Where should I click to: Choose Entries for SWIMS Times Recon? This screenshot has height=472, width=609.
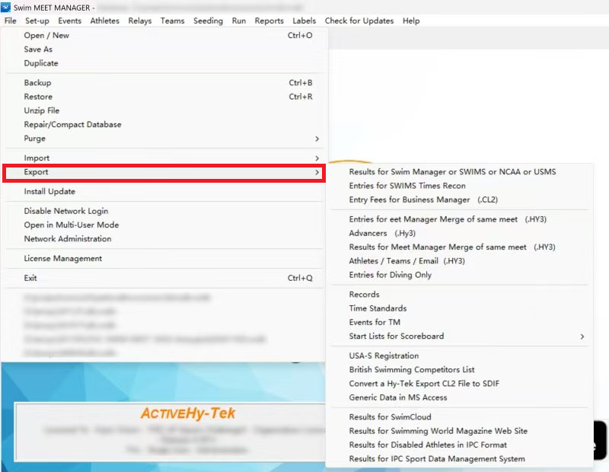coord(407,186)
